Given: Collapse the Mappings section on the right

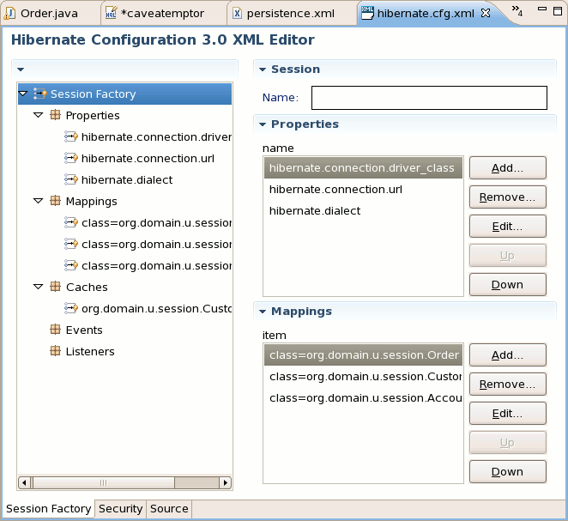Looking at the screenshot, I should [263, 312].
